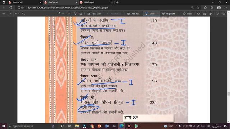The width and height of the screenshot is (230, 129).
Task: Enter full screen with the expand icon
Action: tap(218, 14)
